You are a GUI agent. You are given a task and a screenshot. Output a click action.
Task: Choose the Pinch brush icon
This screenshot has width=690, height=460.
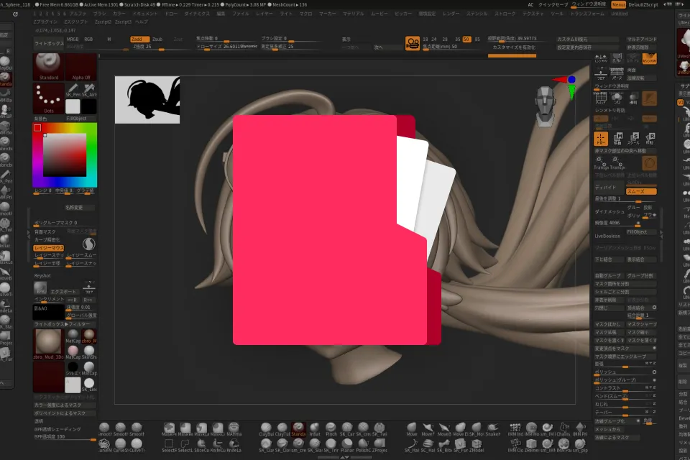(x=331, y=429)
